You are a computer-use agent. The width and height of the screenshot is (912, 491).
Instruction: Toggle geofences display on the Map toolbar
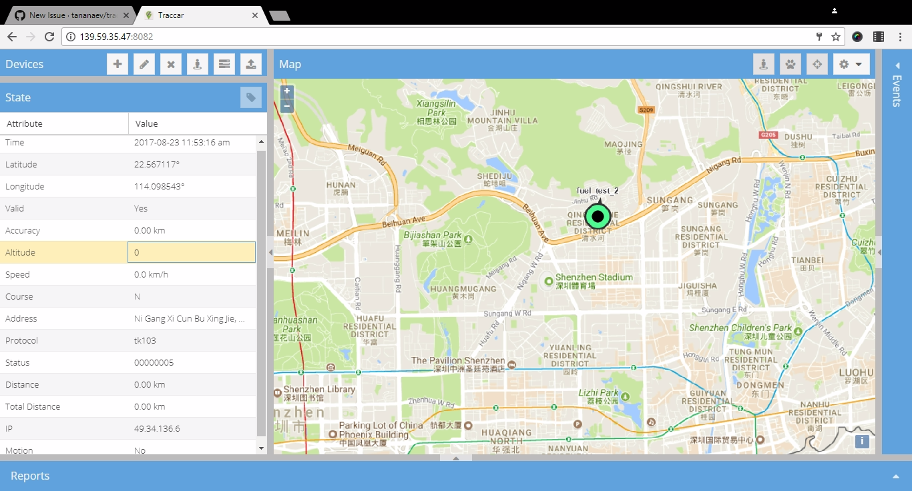(x=764, y=64)
